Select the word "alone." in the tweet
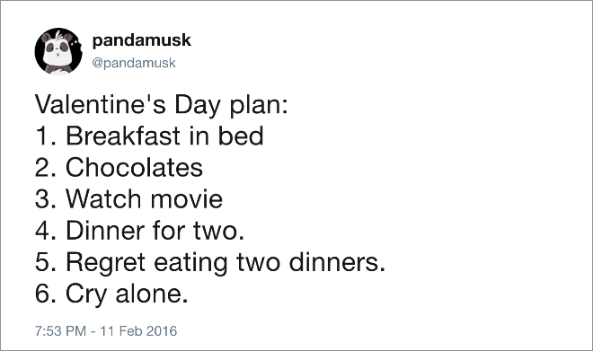Image resolution: width=593 pixels, height=351 pixels. (152, 294)
